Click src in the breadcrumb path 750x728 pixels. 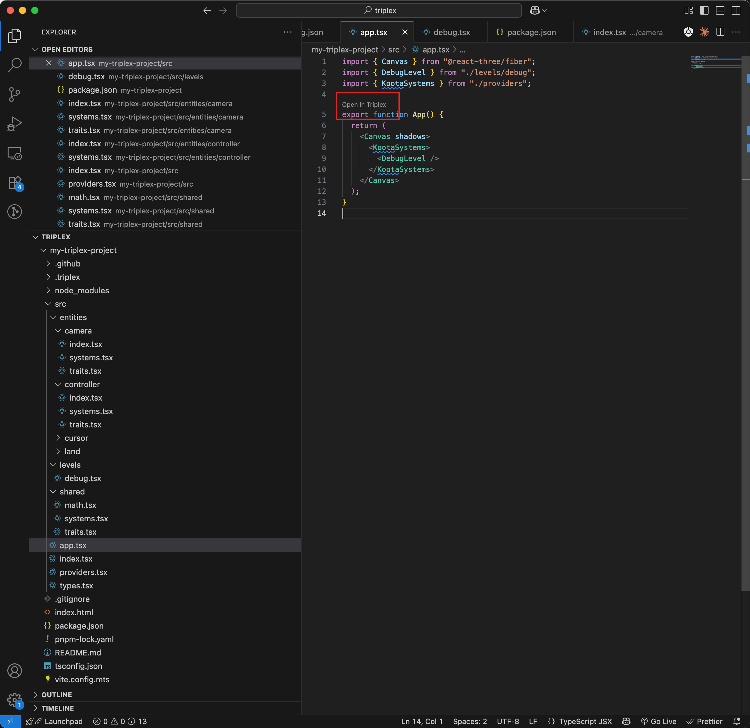(x=393, y=50)
